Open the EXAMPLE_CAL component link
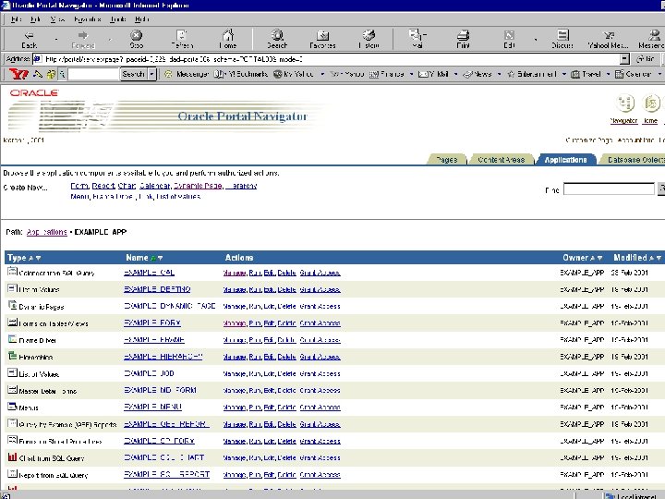The width and height of the screenshot is (665, 499). click(x=149, y=273)
